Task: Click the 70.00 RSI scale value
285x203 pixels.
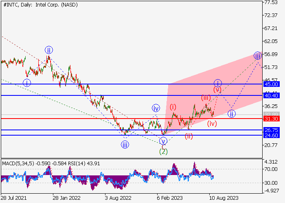Action: (271, 169)
